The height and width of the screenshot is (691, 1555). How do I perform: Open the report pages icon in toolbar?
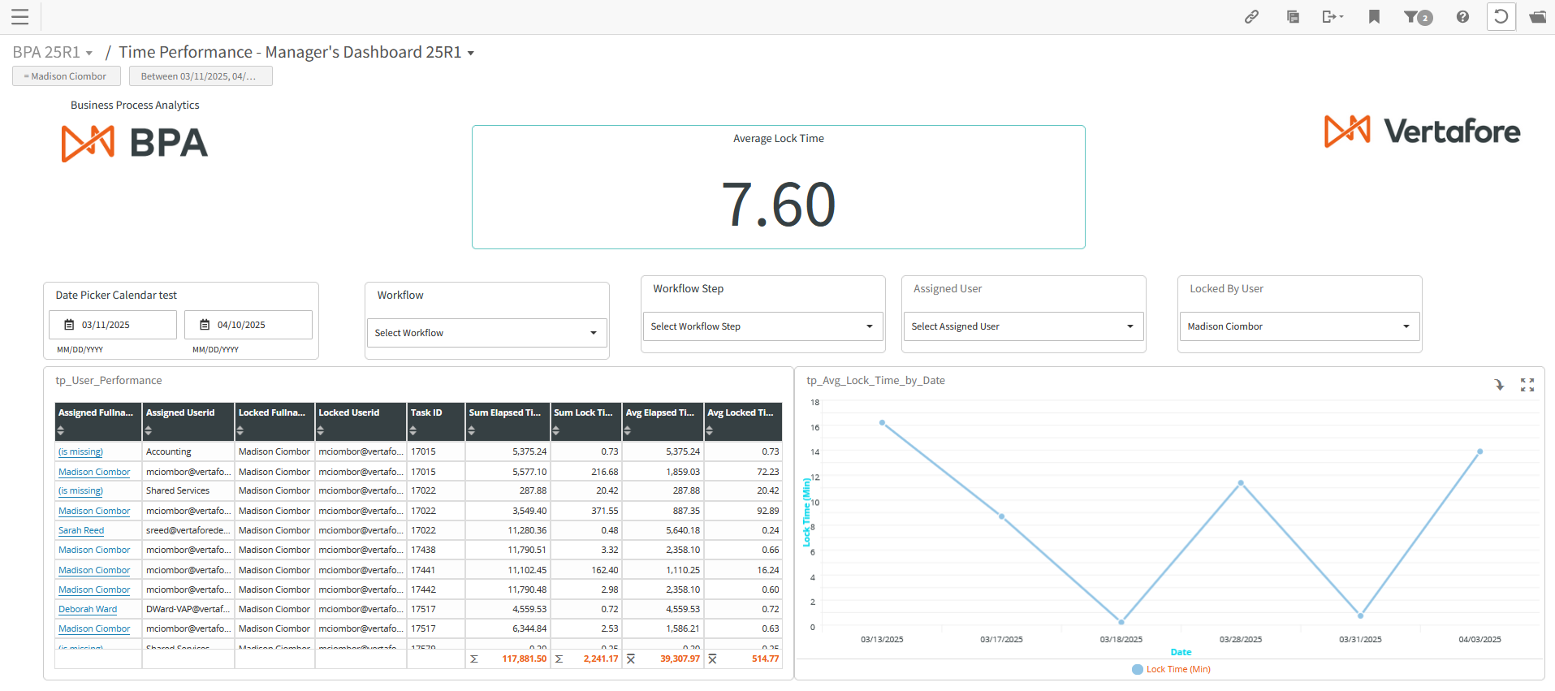coord(1293,16)
